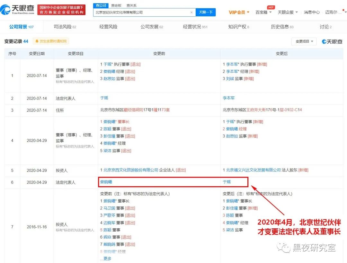
Task: Expand the VIP会员 dropdown
Action: click(x=239, y=12)
